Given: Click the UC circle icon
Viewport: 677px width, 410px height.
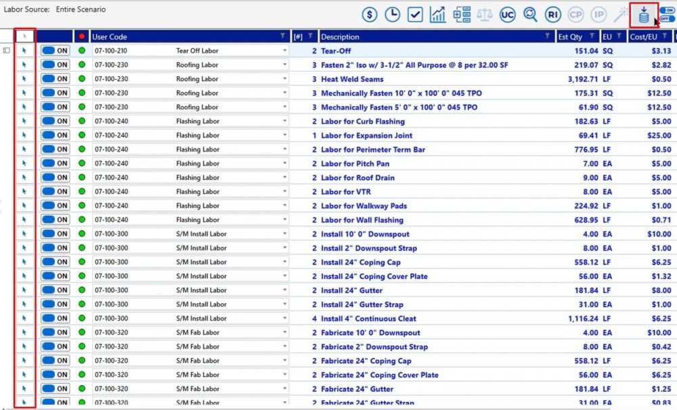Looking at the screenshot, I should [x=507, y=14].
